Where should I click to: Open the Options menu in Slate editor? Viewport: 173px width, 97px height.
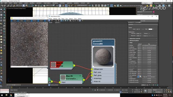click(71, 19)
